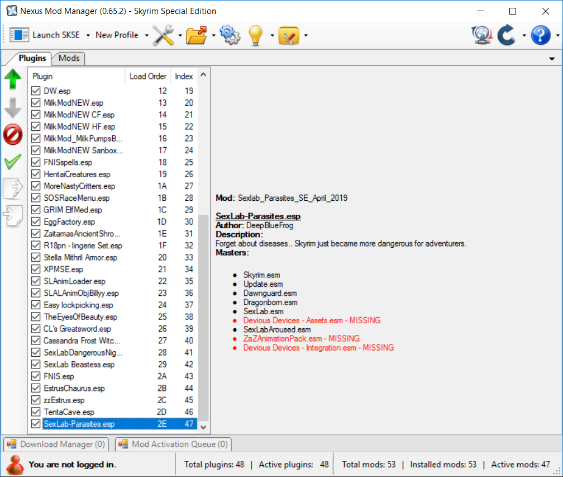Disable all plugins with red prohibited icon
The image size is (563, 477).
(13, 135)
